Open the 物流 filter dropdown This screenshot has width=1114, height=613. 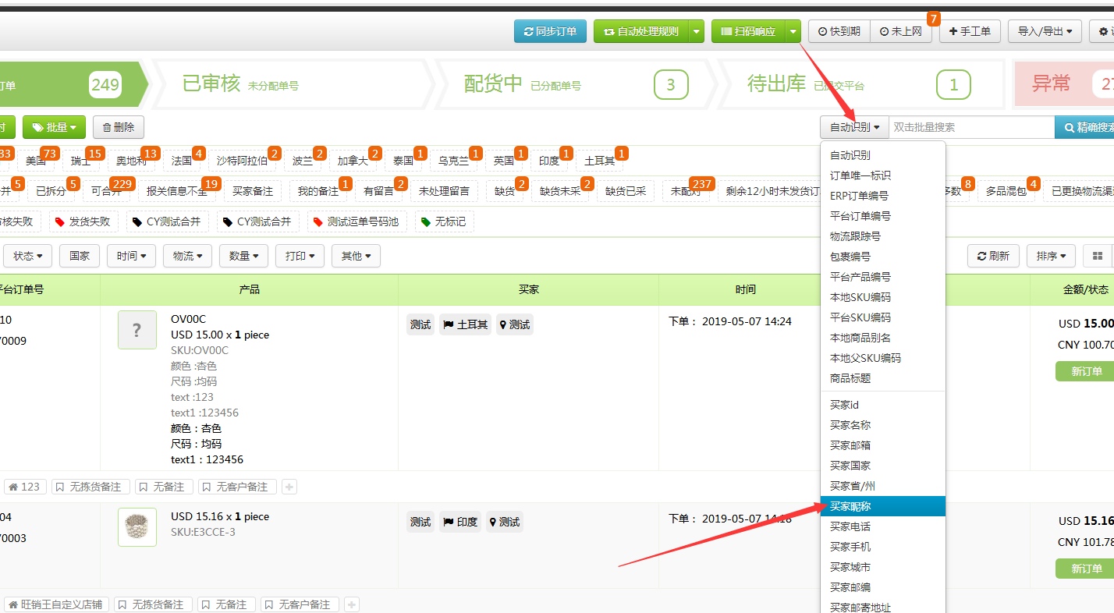(x=188, y=256)
